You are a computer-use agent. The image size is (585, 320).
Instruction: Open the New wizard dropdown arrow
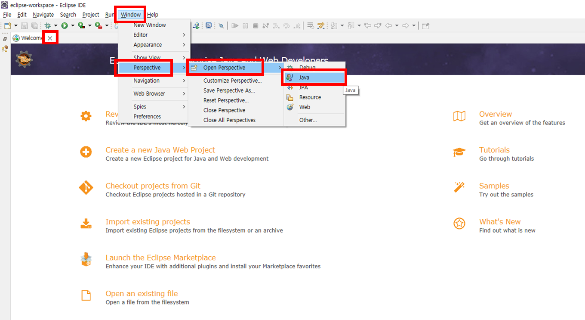pos(15,26)
